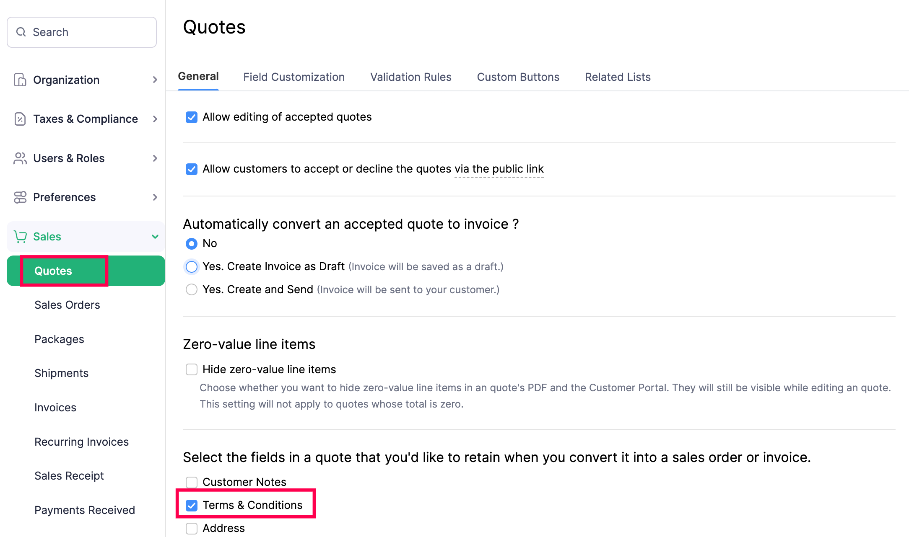Click the Users & Roles people icon
Screen dimensions: 909x537
click(20, 158)
